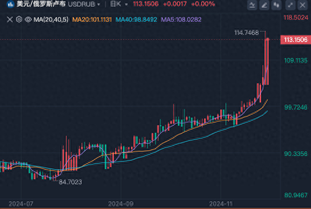Remove the MA indicator with X icon

point(10,20)
